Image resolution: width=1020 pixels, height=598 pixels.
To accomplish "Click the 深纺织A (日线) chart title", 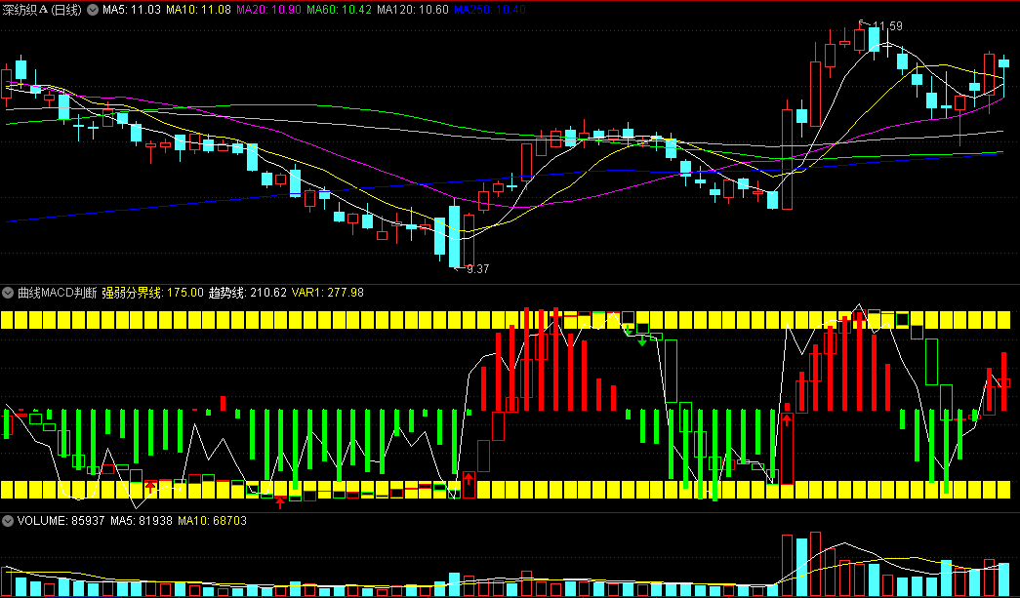I will [x=42, y=10].
